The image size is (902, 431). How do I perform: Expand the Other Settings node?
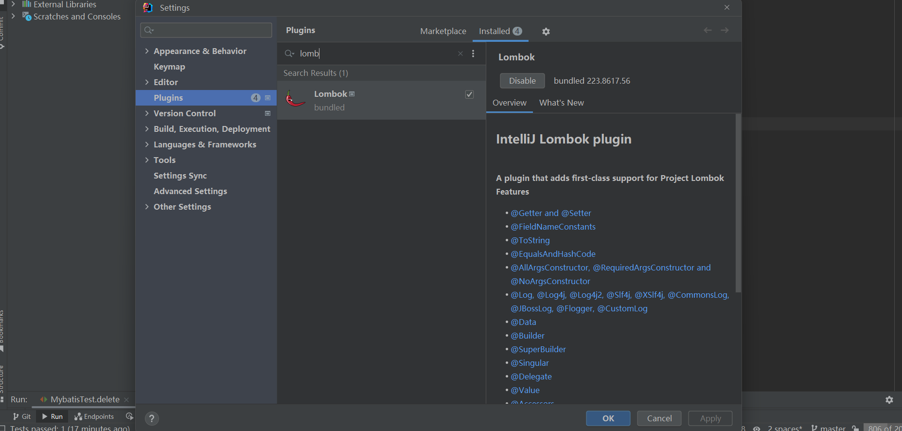tap(147, 207)
